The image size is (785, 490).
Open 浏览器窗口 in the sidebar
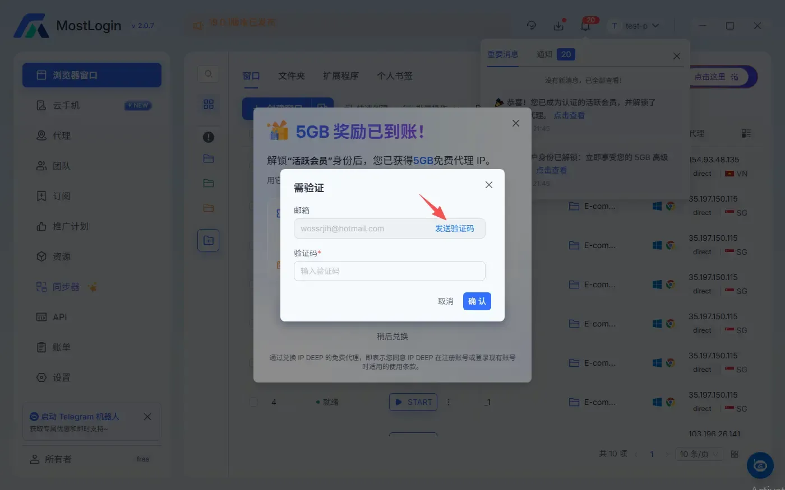coord(92,75)
